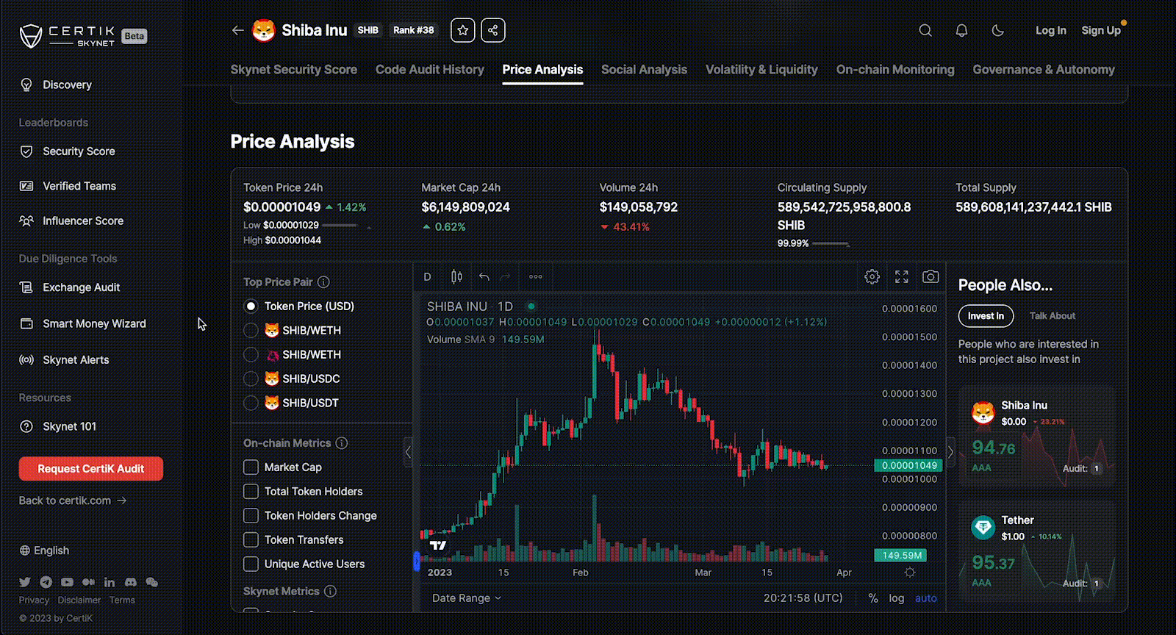
Task: Open the Tether project card
Action: 1037,550
